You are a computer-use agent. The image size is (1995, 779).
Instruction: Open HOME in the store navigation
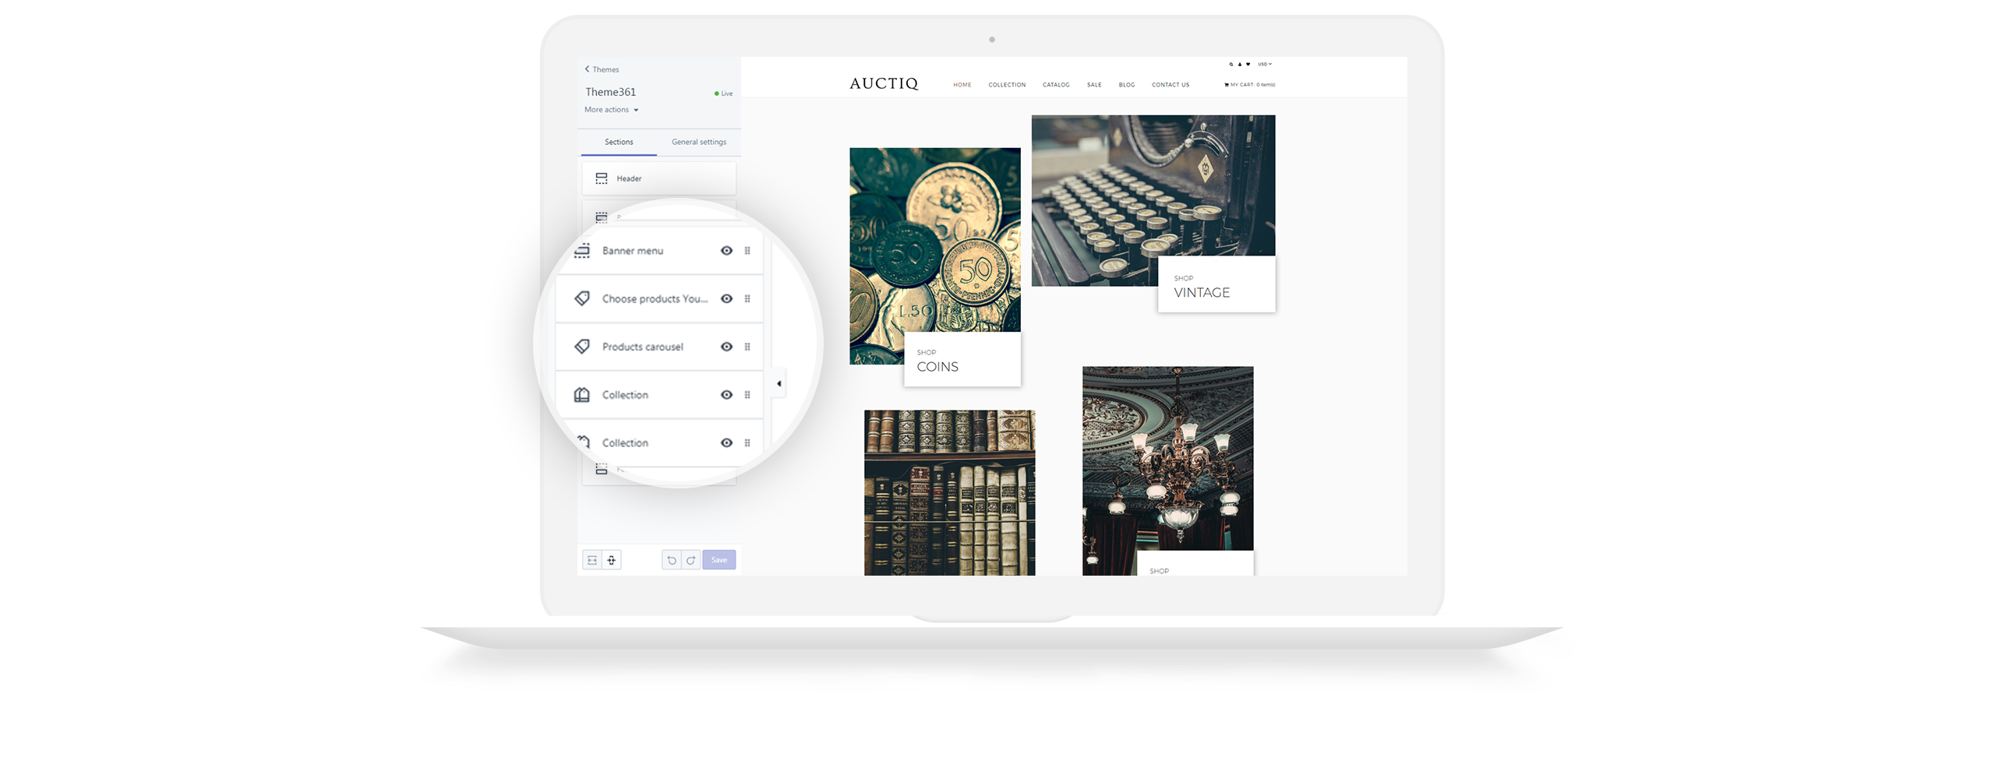(962, 85)
